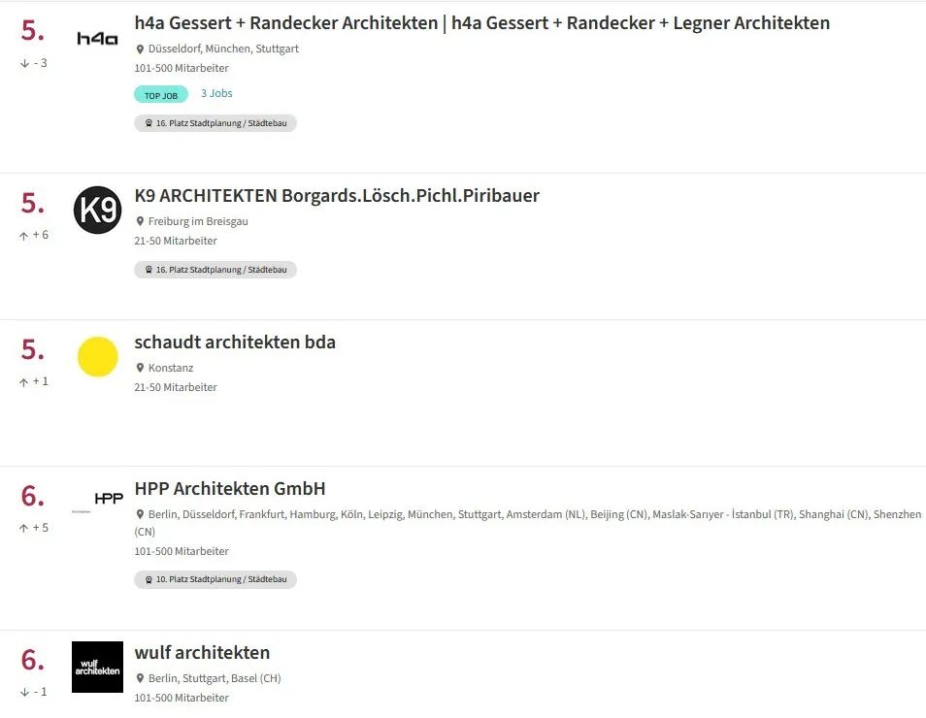
Task: Open wulf architekten title link
Action: (x=202, y=652)
